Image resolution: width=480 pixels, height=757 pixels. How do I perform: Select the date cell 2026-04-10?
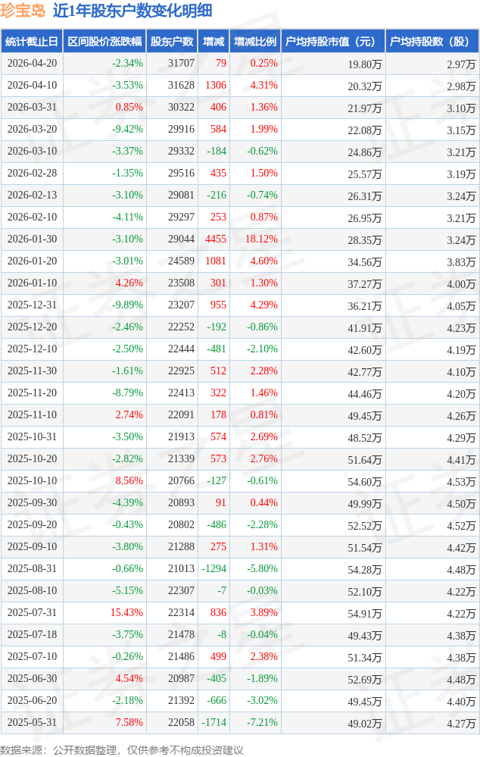(x=32, y=85)
